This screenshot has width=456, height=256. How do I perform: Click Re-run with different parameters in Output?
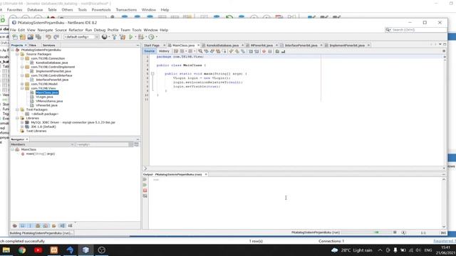click(x=145, y=185)
